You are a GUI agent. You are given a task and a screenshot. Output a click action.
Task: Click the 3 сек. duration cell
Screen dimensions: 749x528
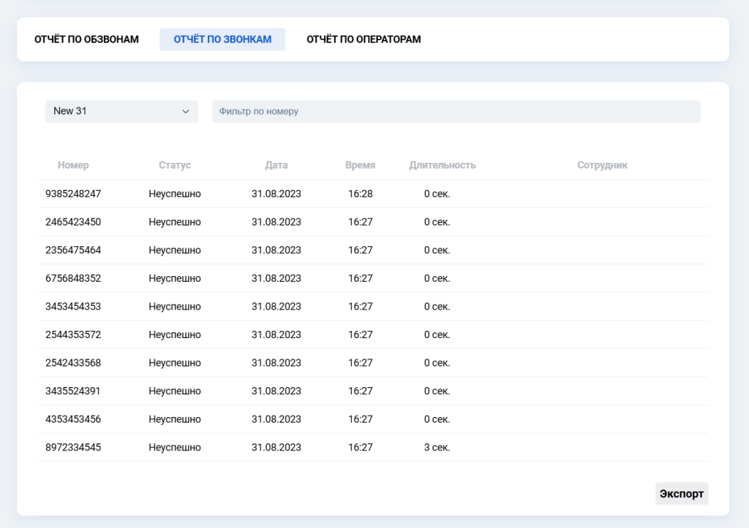pos(437,447)
